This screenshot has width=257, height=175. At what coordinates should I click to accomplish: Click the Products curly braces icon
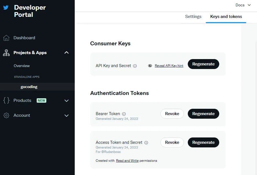coord(6,100)
